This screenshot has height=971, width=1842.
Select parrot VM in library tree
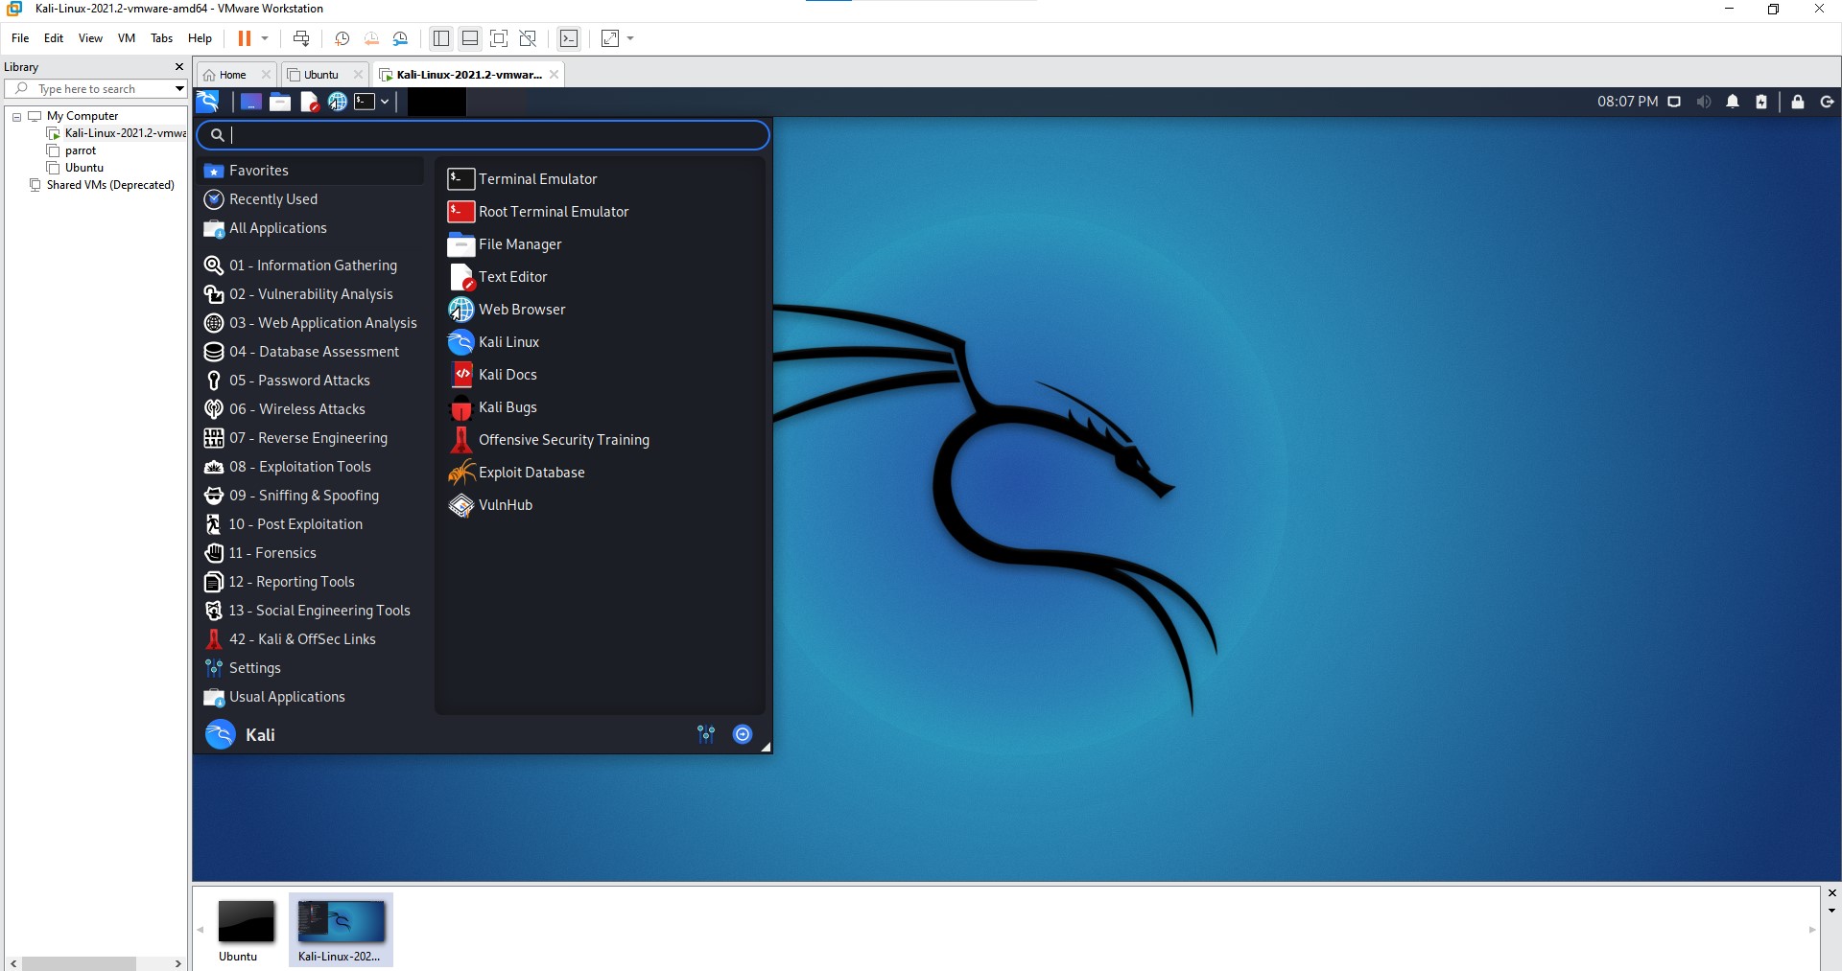point(81,150)
